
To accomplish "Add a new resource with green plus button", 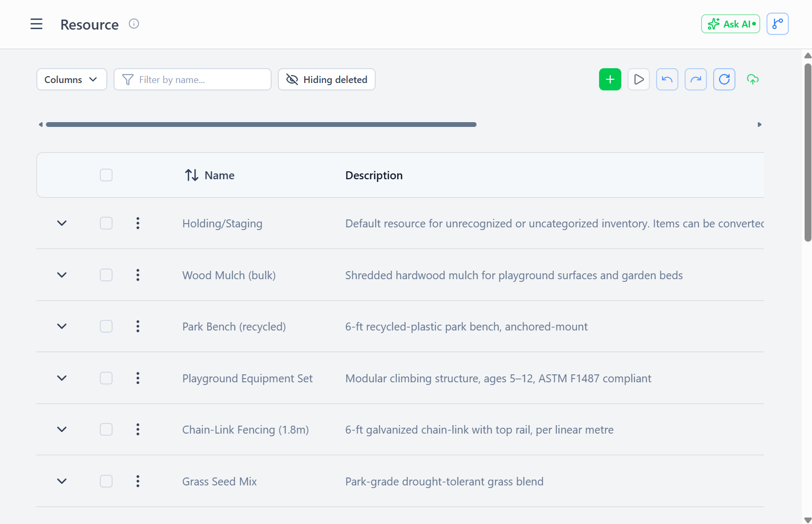I will tap(610, 79).
